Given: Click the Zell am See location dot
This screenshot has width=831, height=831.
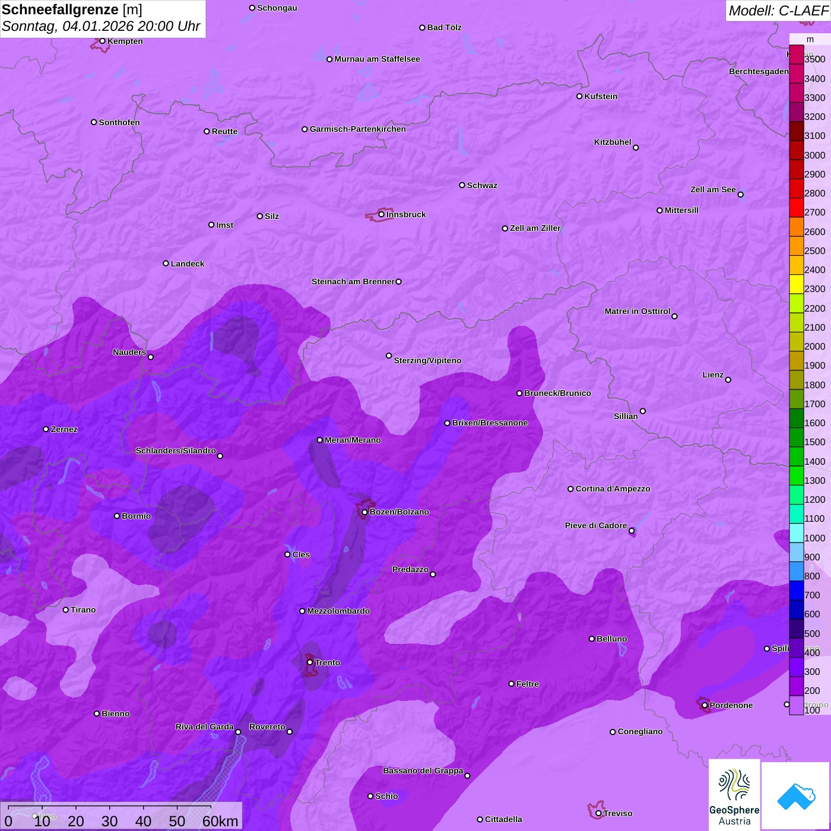Looking at the screenshot, I should tap(740, 195).
